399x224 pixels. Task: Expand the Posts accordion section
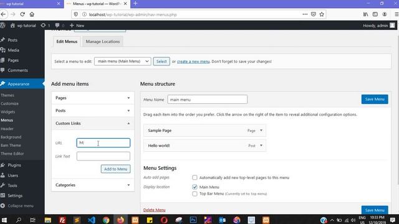coord(93,111)
